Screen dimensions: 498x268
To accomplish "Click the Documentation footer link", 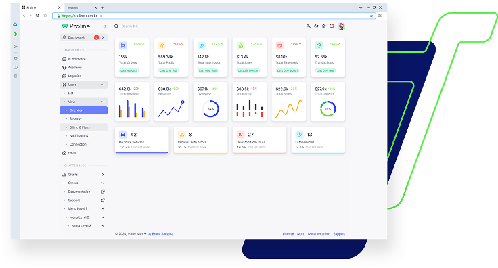I will [x=319, y=234].
